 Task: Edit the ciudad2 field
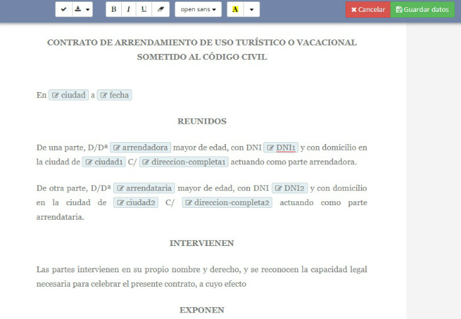[x=136, y=203]
